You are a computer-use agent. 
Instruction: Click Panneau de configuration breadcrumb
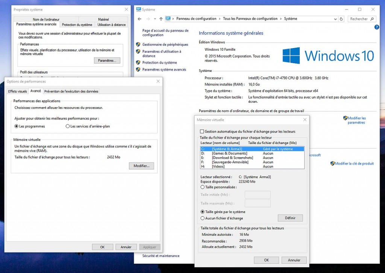click(196, 19)
